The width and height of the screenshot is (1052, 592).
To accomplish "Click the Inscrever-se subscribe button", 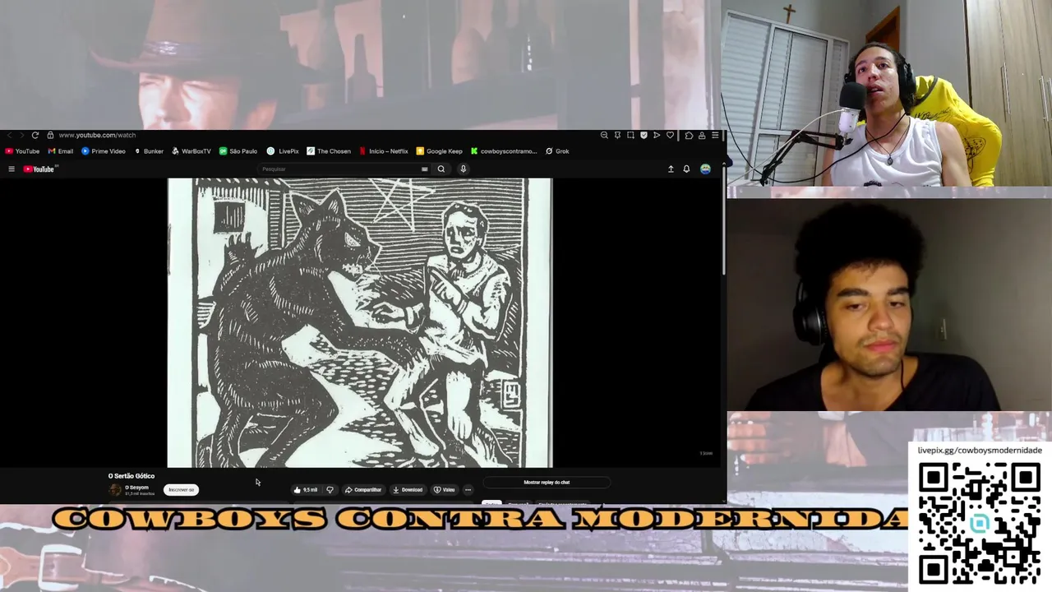I will [x=181, y=490].
